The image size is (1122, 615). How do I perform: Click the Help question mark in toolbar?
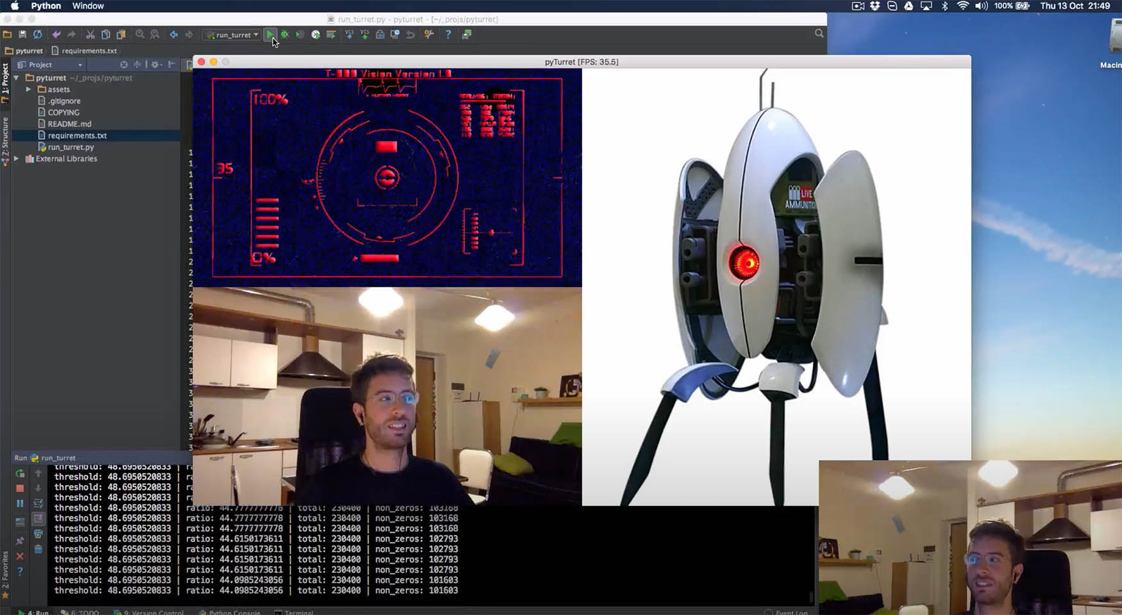(448, 35)
